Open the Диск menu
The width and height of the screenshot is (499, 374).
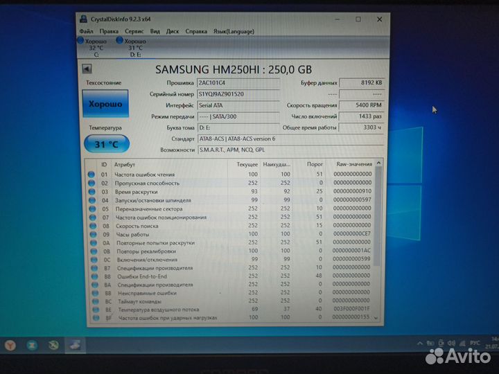point(173,31)
